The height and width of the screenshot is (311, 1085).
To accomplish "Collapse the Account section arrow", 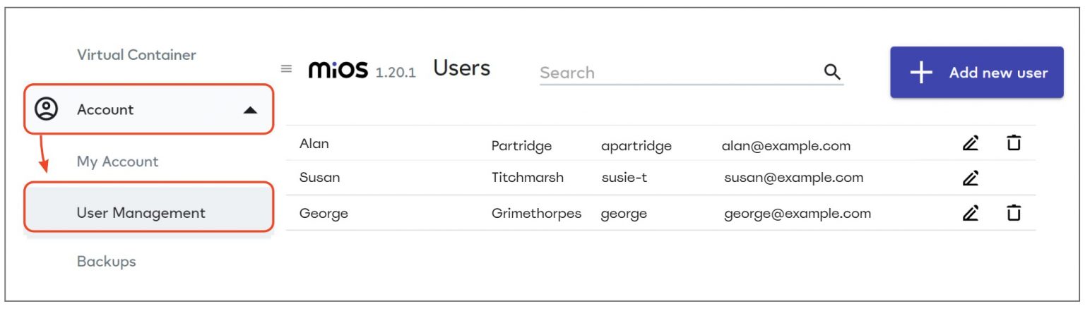I will (250, 111).
